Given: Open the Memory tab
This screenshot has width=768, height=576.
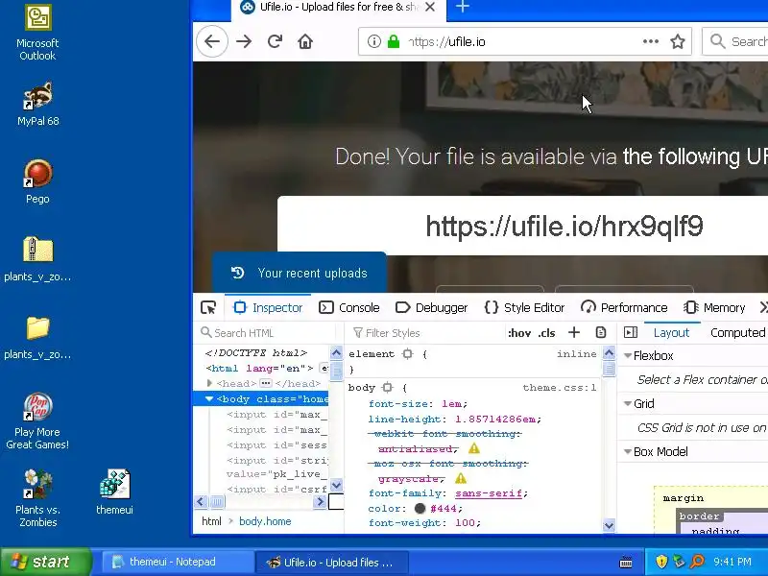Looking at the screenshot, I should [x=714, y=307].
